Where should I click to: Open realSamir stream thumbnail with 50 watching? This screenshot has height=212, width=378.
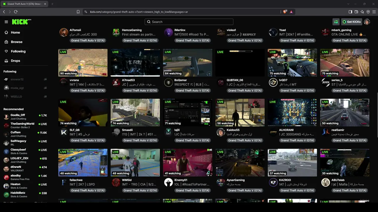click(345, 112)
